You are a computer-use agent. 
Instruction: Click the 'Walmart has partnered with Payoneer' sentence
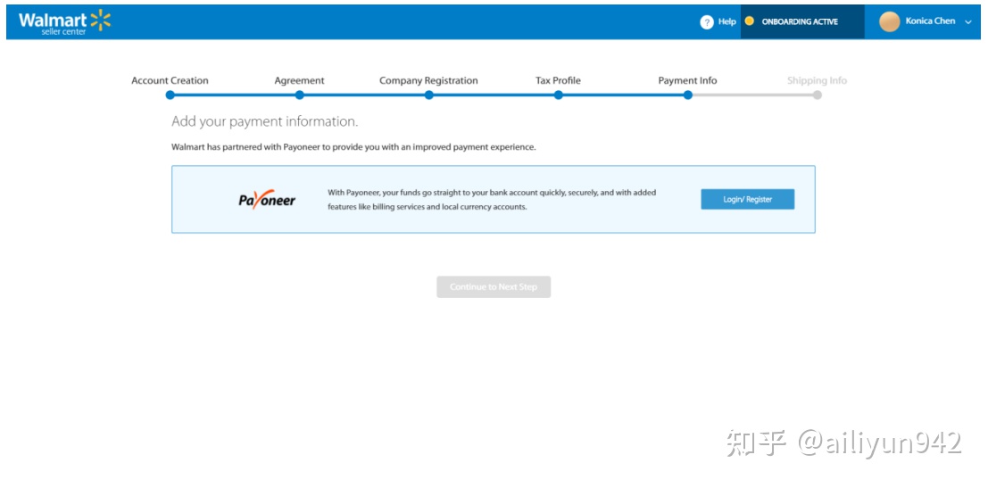[x=353, y=147]
